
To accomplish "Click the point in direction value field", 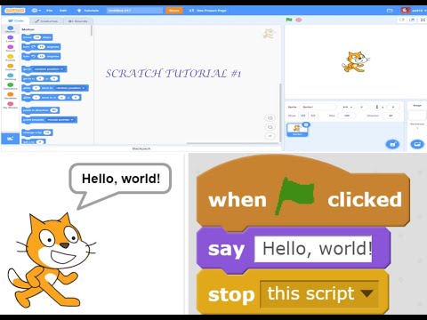I will pyautogui.click(x=54, y=110).
